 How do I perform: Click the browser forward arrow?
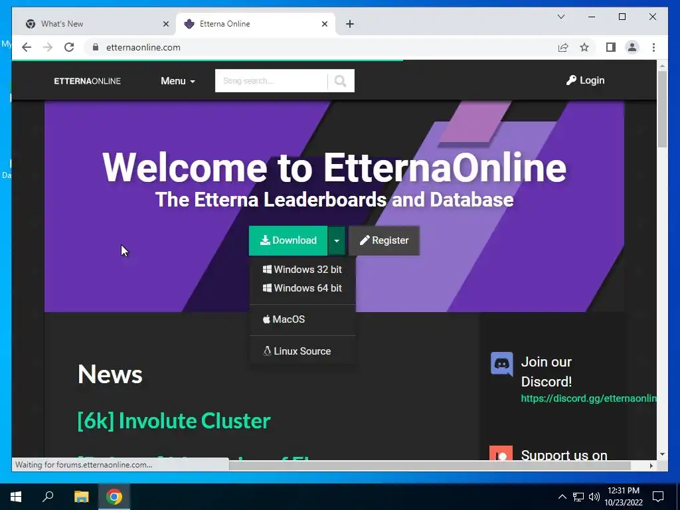(48, 47)
